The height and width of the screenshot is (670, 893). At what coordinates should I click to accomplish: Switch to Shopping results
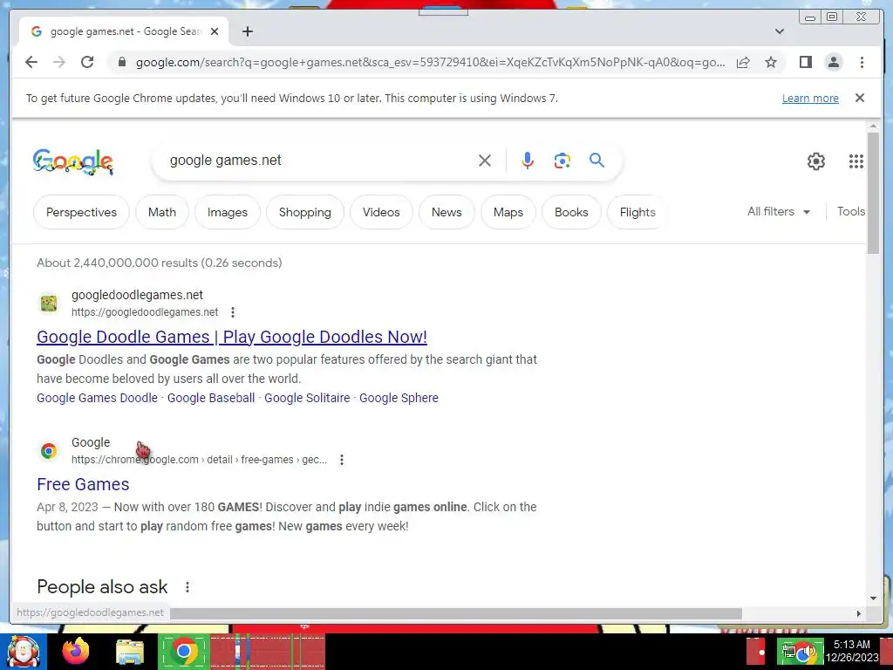coord(304,212)
